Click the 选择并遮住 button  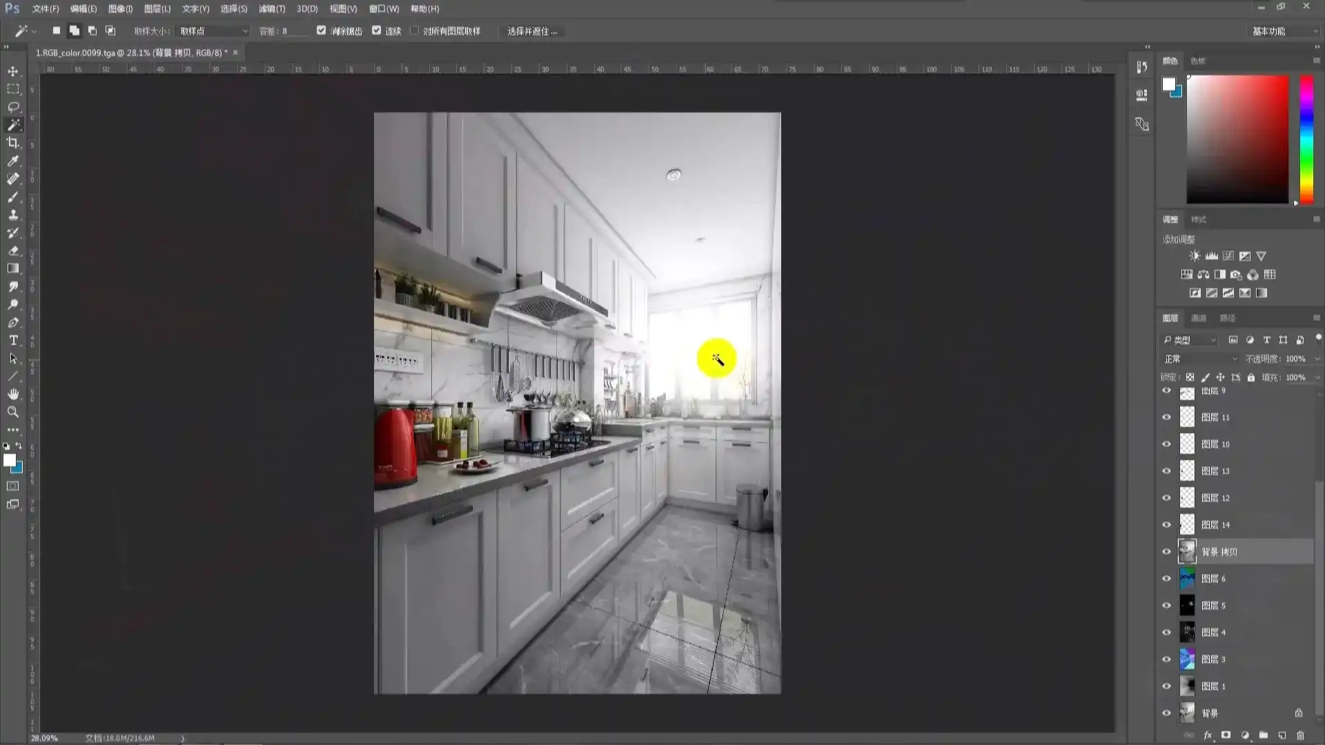tap(533, 30)
